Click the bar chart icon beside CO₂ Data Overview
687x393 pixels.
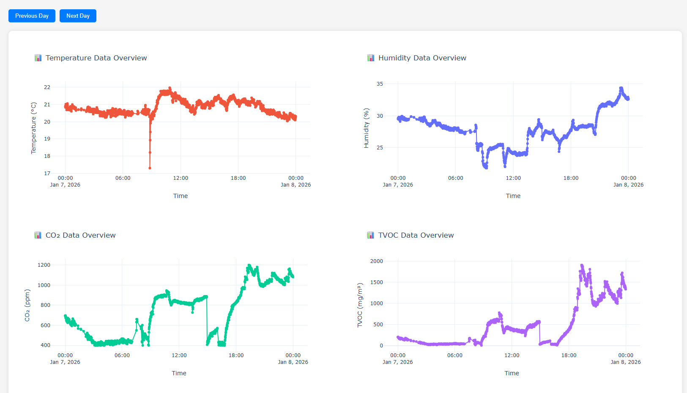pos(38,235)
